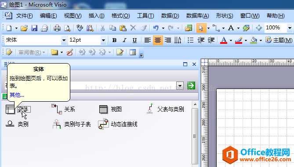This screenshot has width=294, height=167.
Task: Apply the line color swatch
Action: (239, 40)
